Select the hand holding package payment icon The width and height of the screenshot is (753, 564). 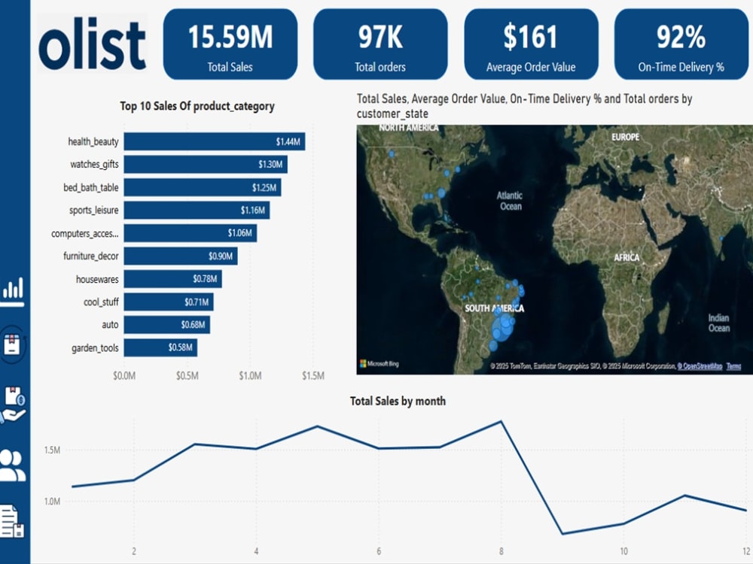point(14,405)
